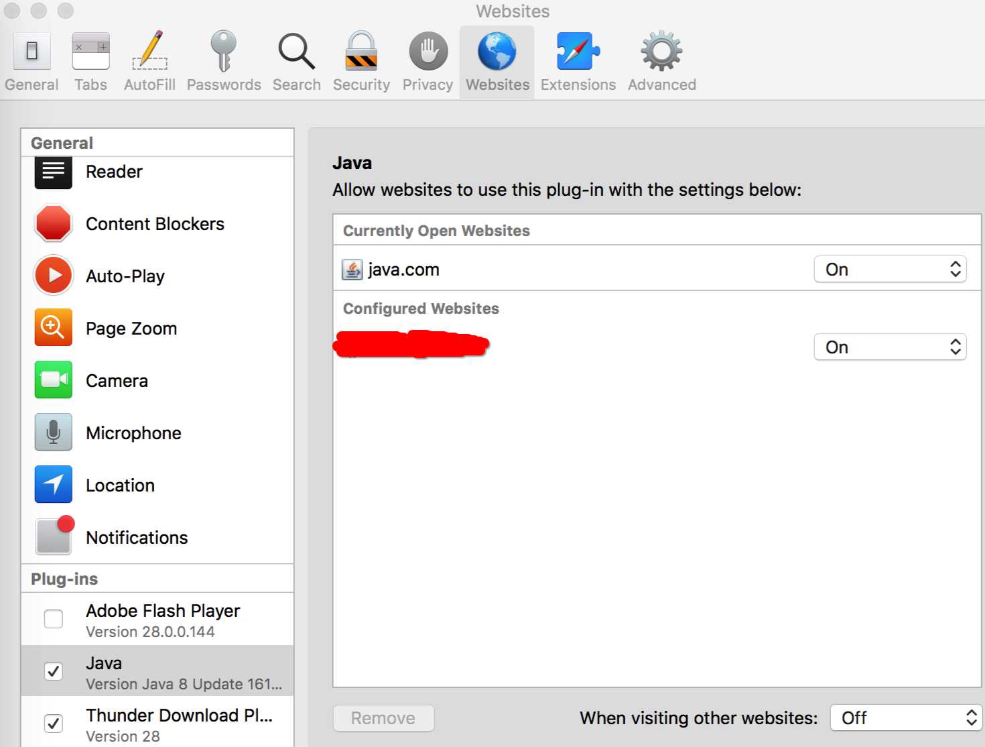Screen dimensions: 985x747
Task: Open the configured website's On dropdown
Action: (x=890, y=347)
